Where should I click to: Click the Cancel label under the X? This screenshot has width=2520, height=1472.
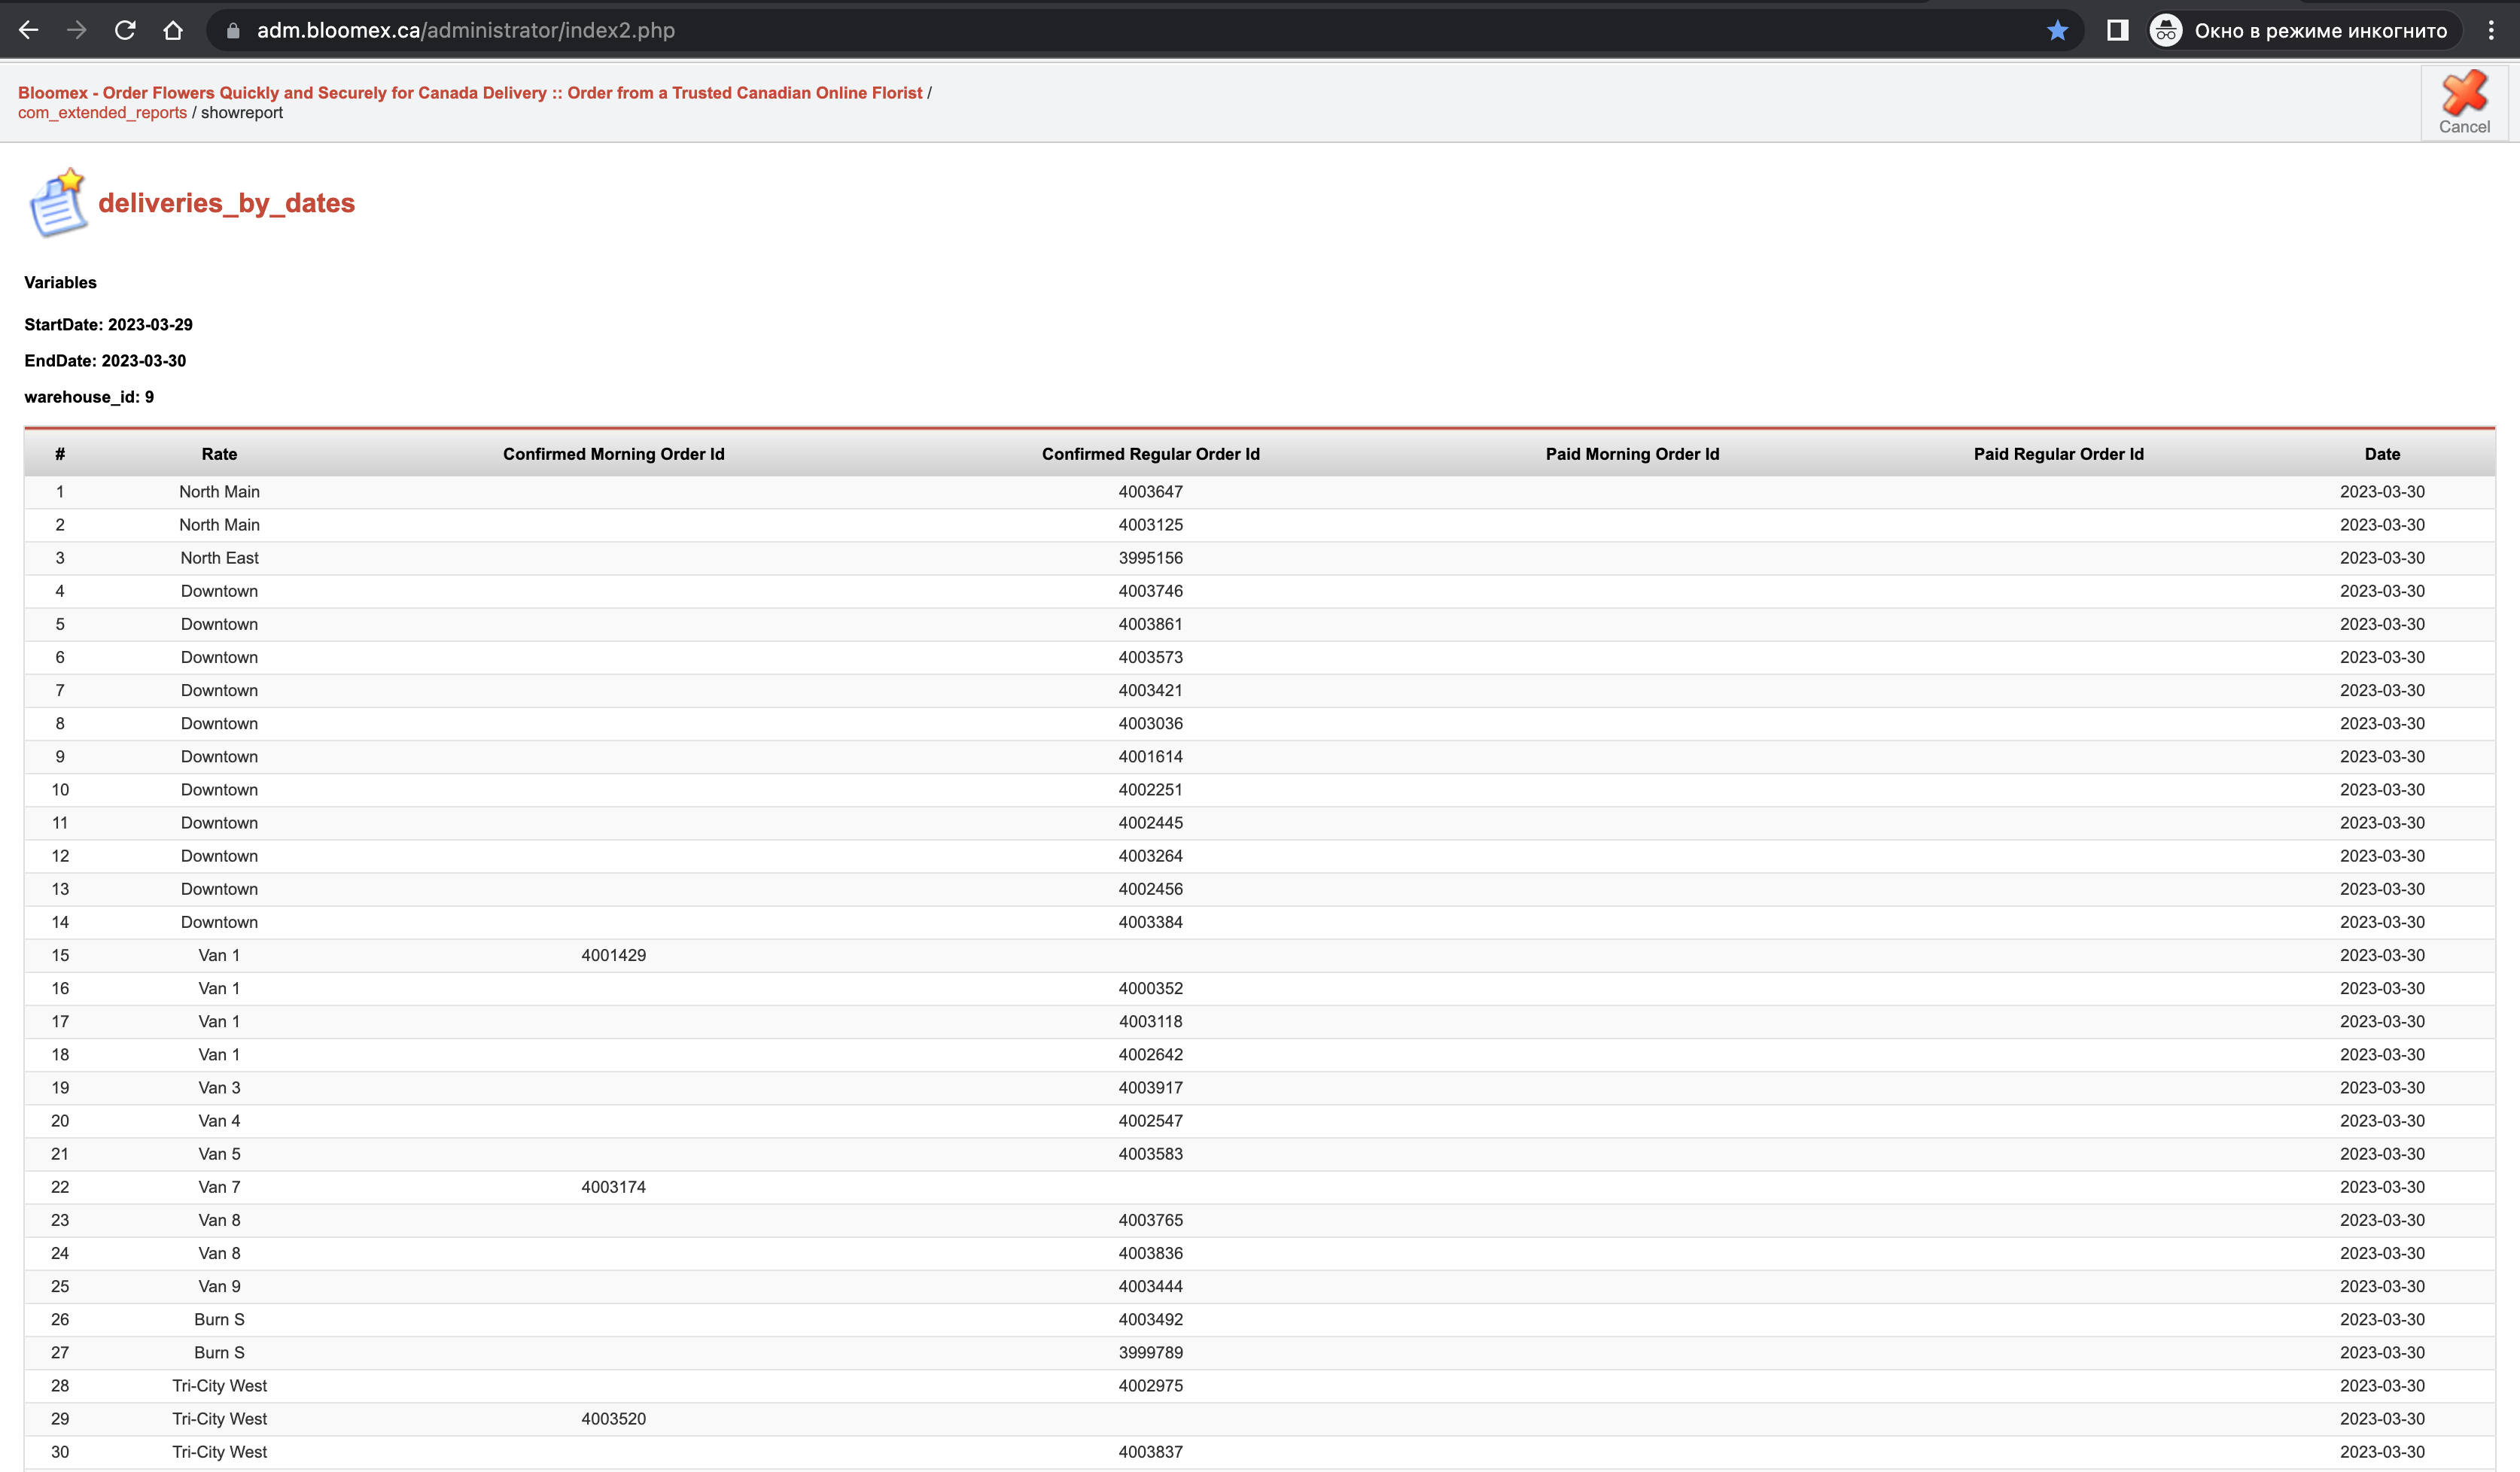2464,127
